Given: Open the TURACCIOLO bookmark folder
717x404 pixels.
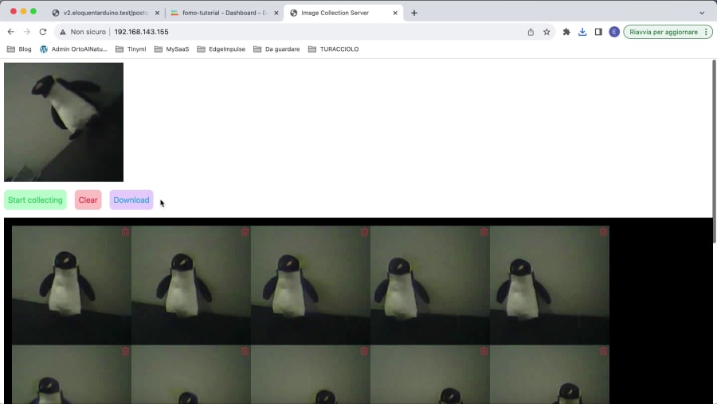Looking at the screenshot, I should tap(333, 49).
